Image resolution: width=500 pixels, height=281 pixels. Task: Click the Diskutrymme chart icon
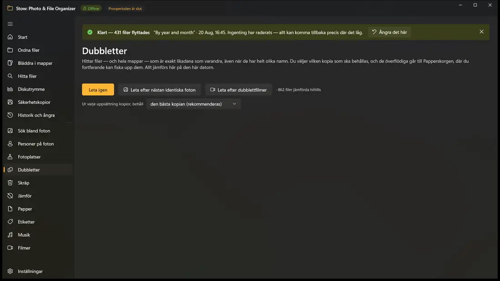click(x=10, y=89)
